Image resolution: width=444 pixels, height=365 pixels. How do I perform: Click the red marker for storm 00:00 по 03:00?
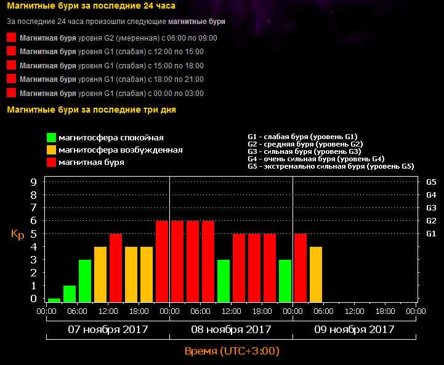(x=11, y=92)
